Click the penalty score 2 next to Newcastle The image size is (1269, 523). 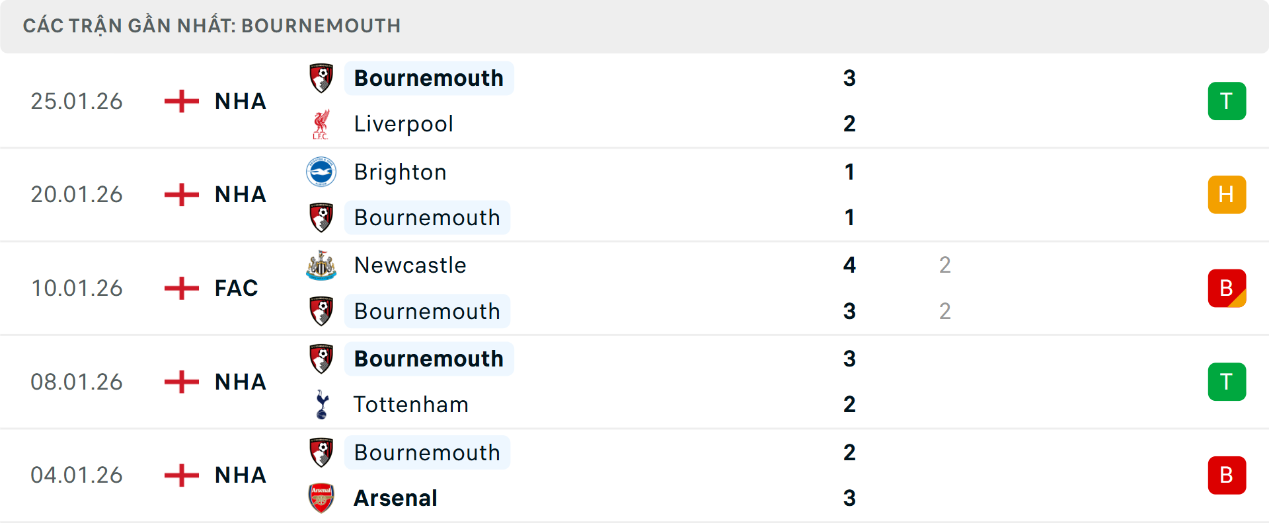click(945, 265)
